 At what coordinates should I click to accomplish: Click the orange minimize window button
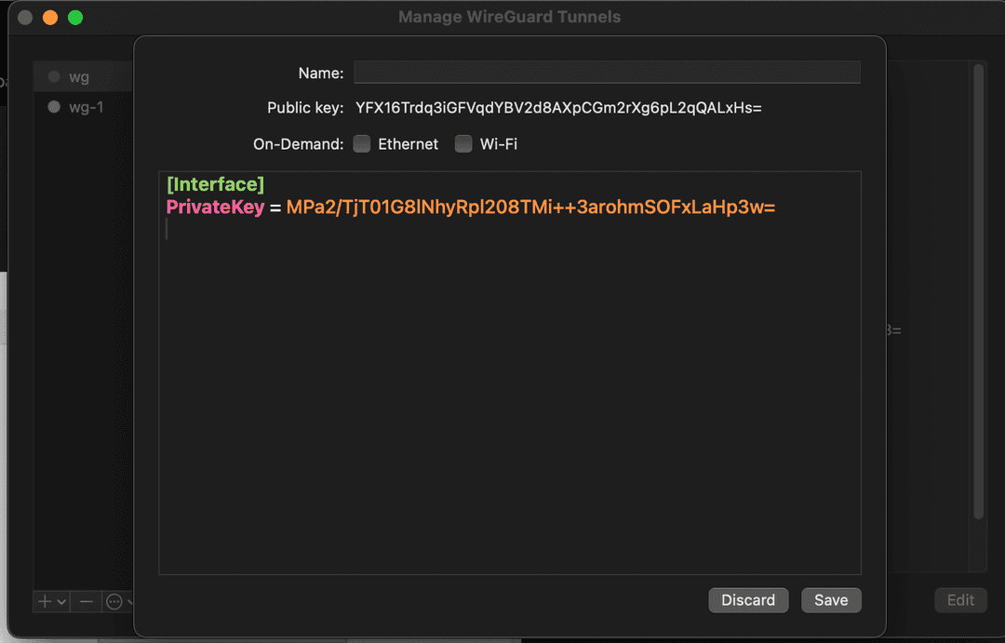tap(50, 18)
